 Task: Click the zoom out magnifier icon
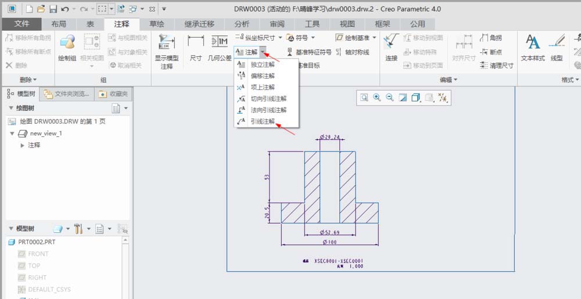(x=389, y=98)
